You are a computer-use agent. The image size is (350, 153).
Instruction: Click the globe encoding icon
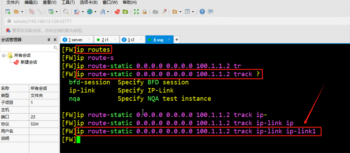click(90, 12)
